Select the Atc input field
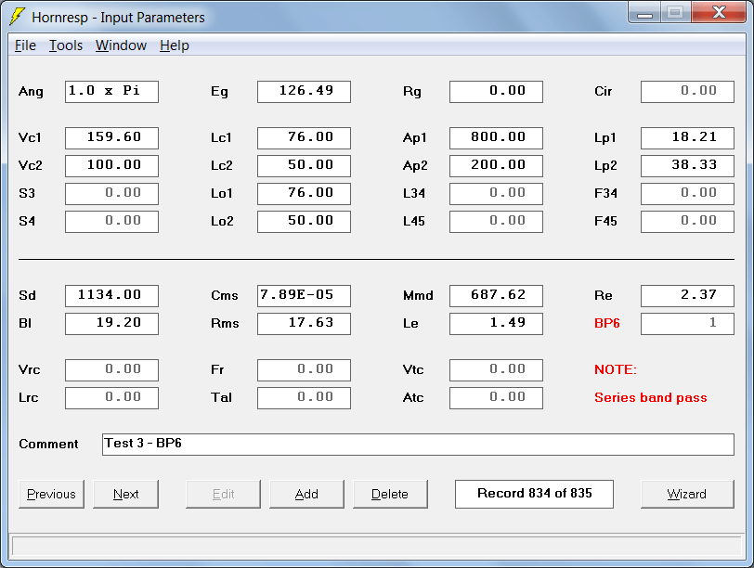 coord(496,398)
